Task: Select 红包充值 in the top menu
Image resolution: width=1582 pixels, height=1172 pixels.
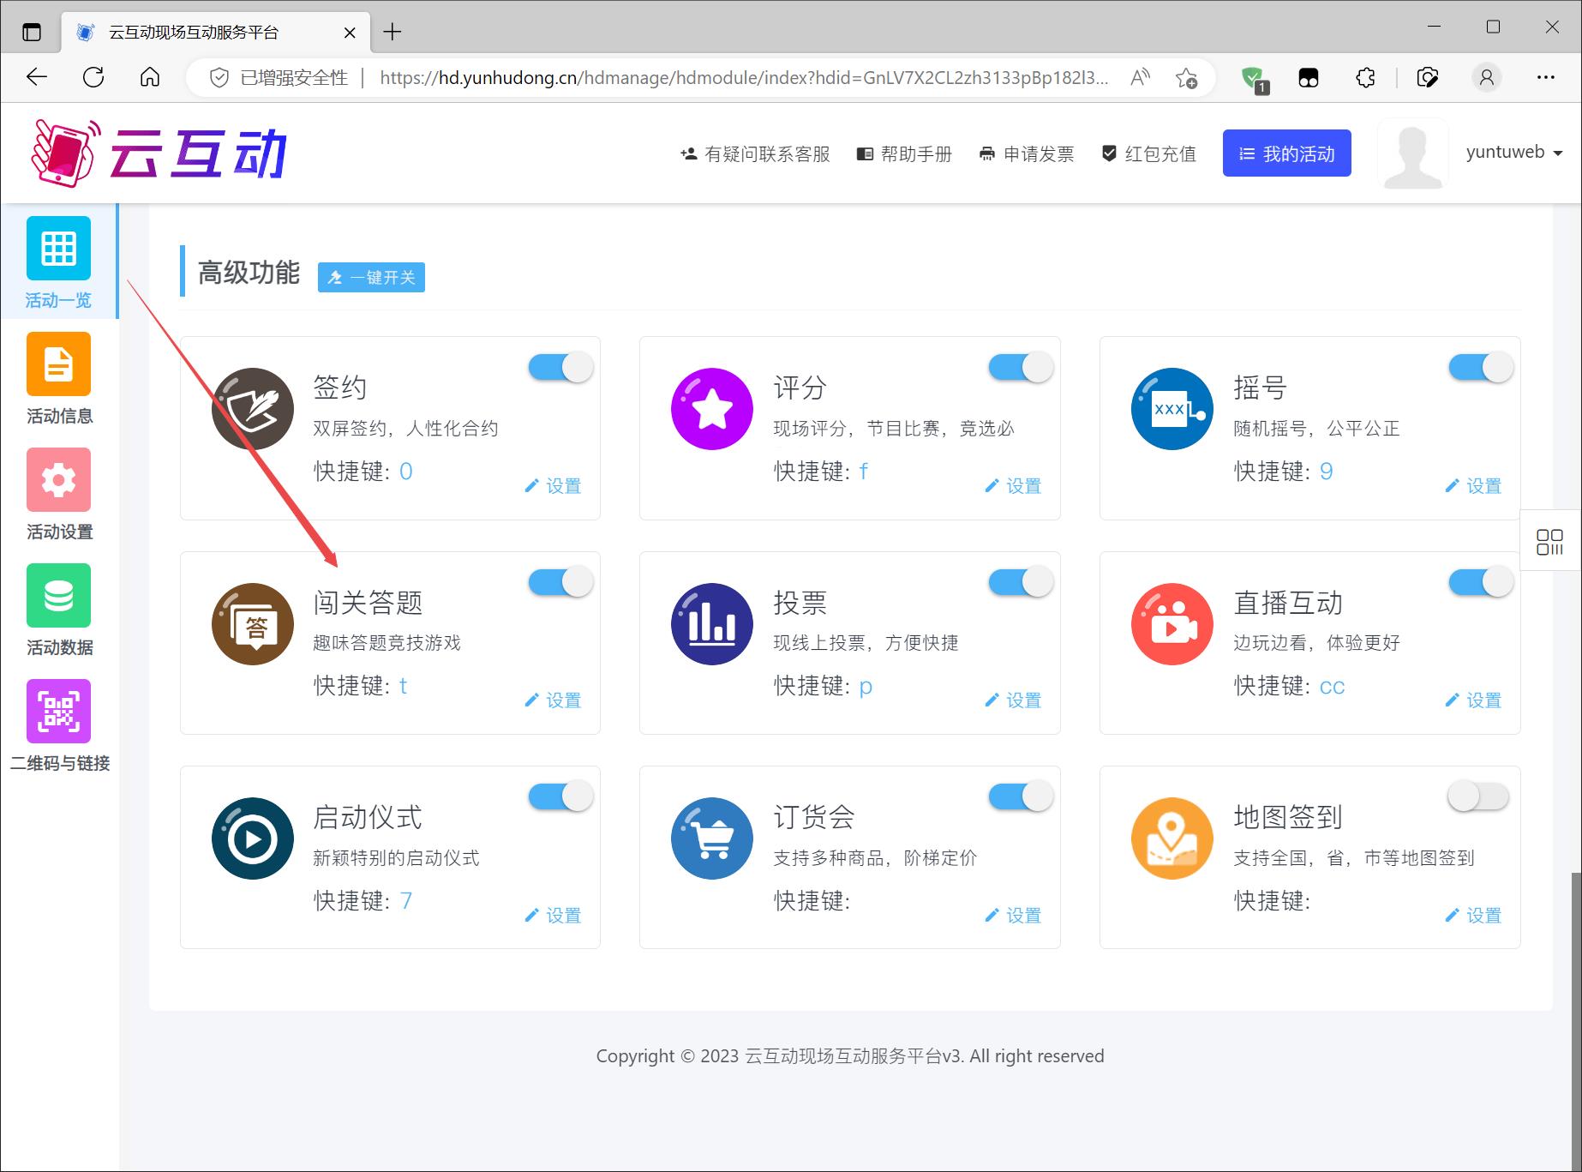Action: point(1148,154)
